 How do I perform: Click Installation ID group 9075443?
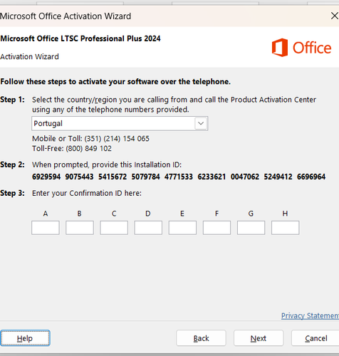click(x=79, y=177)
